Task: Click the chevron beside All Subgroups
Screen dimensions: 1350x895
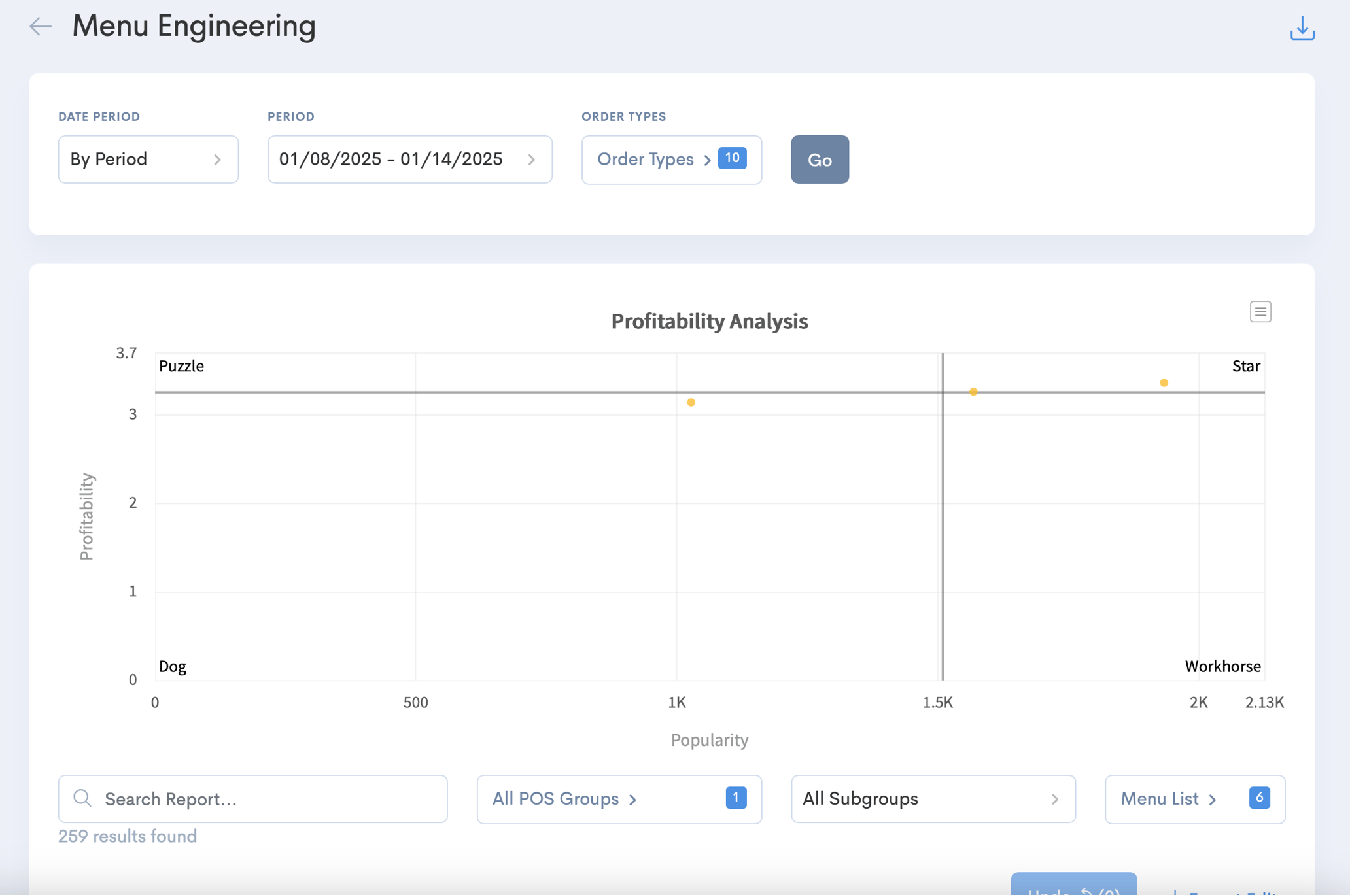Action: (x=1054, y=799)
